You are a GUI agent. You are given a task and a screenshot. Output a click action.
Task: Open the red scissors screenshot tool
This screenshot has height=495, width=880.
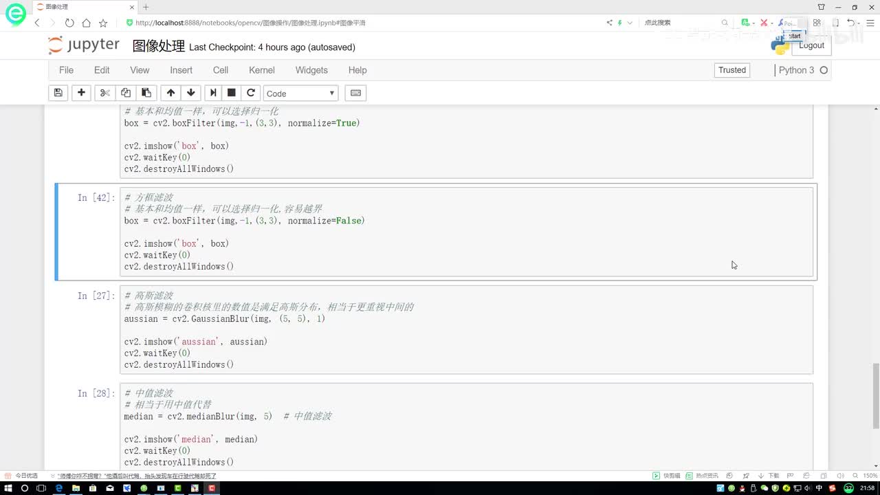764,23
